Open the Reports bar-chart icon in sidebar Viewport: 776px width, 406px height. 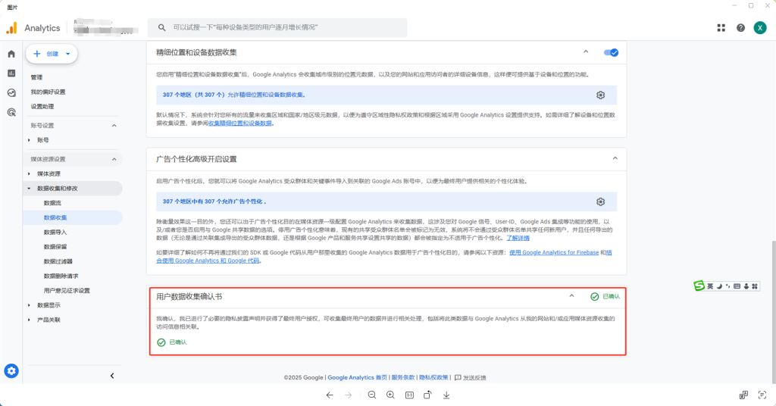coord(11,73)
